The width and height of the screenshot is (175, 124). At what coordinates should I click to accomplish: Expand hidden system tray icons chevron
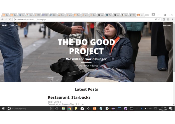click(x=137, y=108)
